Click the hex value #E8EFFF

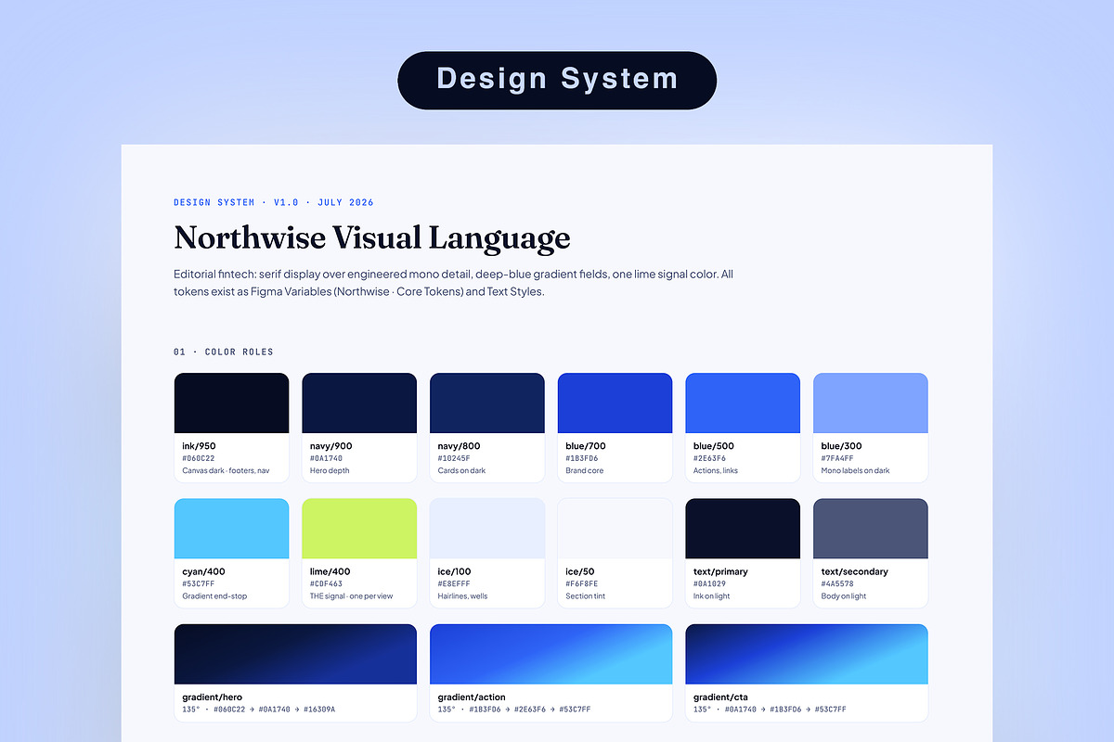click(x=454, y=583)
